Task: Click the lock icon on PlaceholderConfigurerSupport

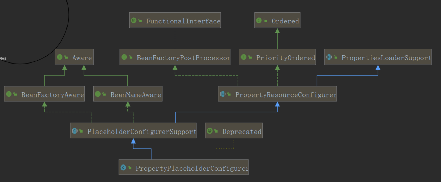Action: 81,131
